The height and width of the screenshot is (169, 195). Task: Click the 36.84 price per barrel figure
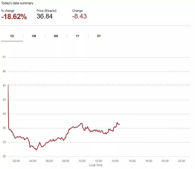[x=45, y=16]
